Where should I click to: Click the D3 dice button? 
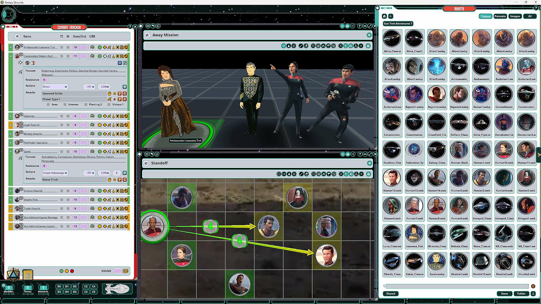point(59,292)
